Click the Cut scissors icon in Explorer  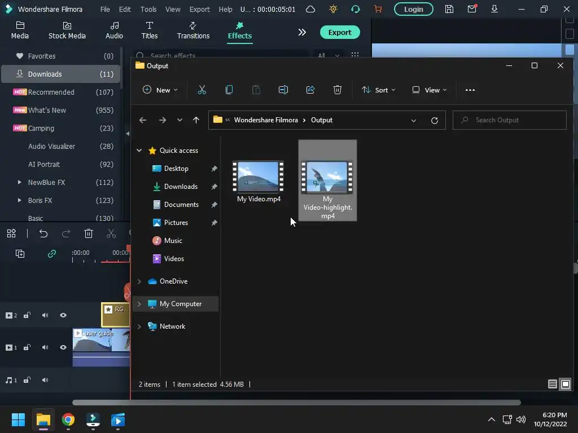(x=202, y=90)
